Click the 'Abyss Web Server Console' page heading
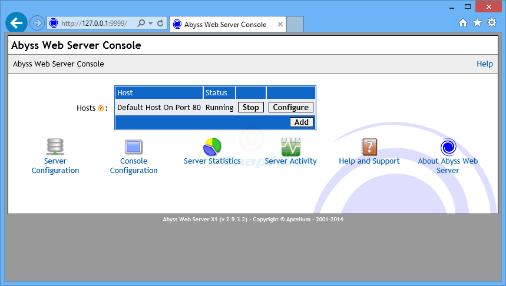 point(76,45)
